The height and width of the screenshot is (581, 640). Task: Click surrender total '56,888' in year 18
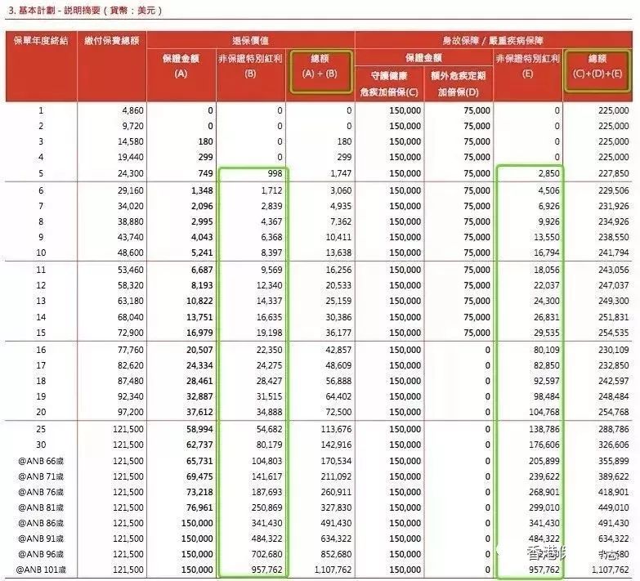(338, 381)
